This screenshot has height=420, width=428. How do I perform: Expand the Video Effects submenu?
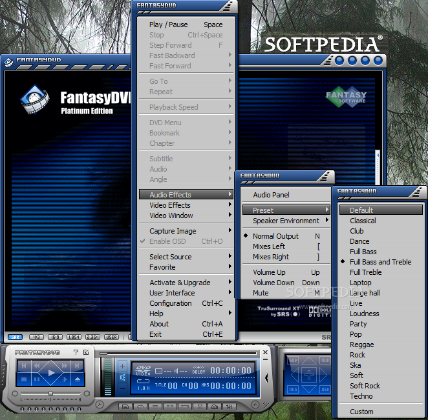(x=186, y=205)
